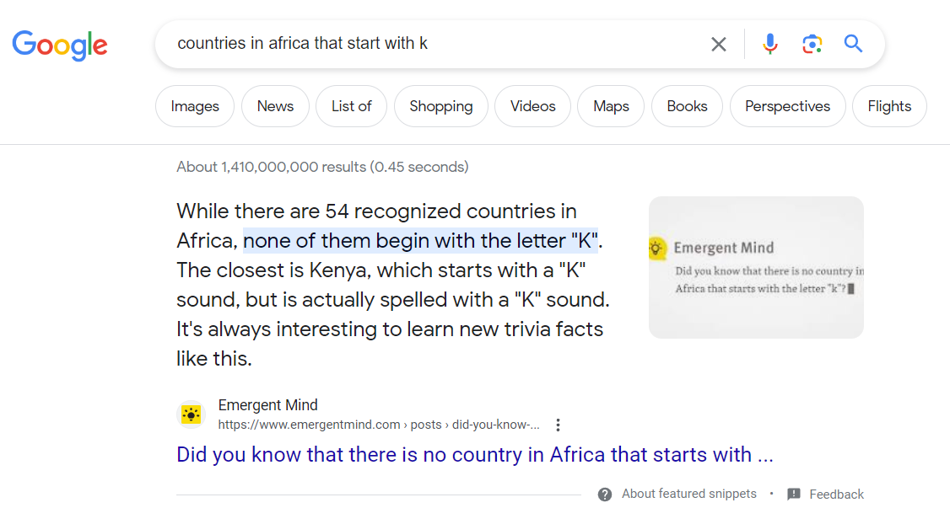Viewport: 950px width, 524px height.
Task: Switch to the Images filter tab
Action: click(195, 106)
